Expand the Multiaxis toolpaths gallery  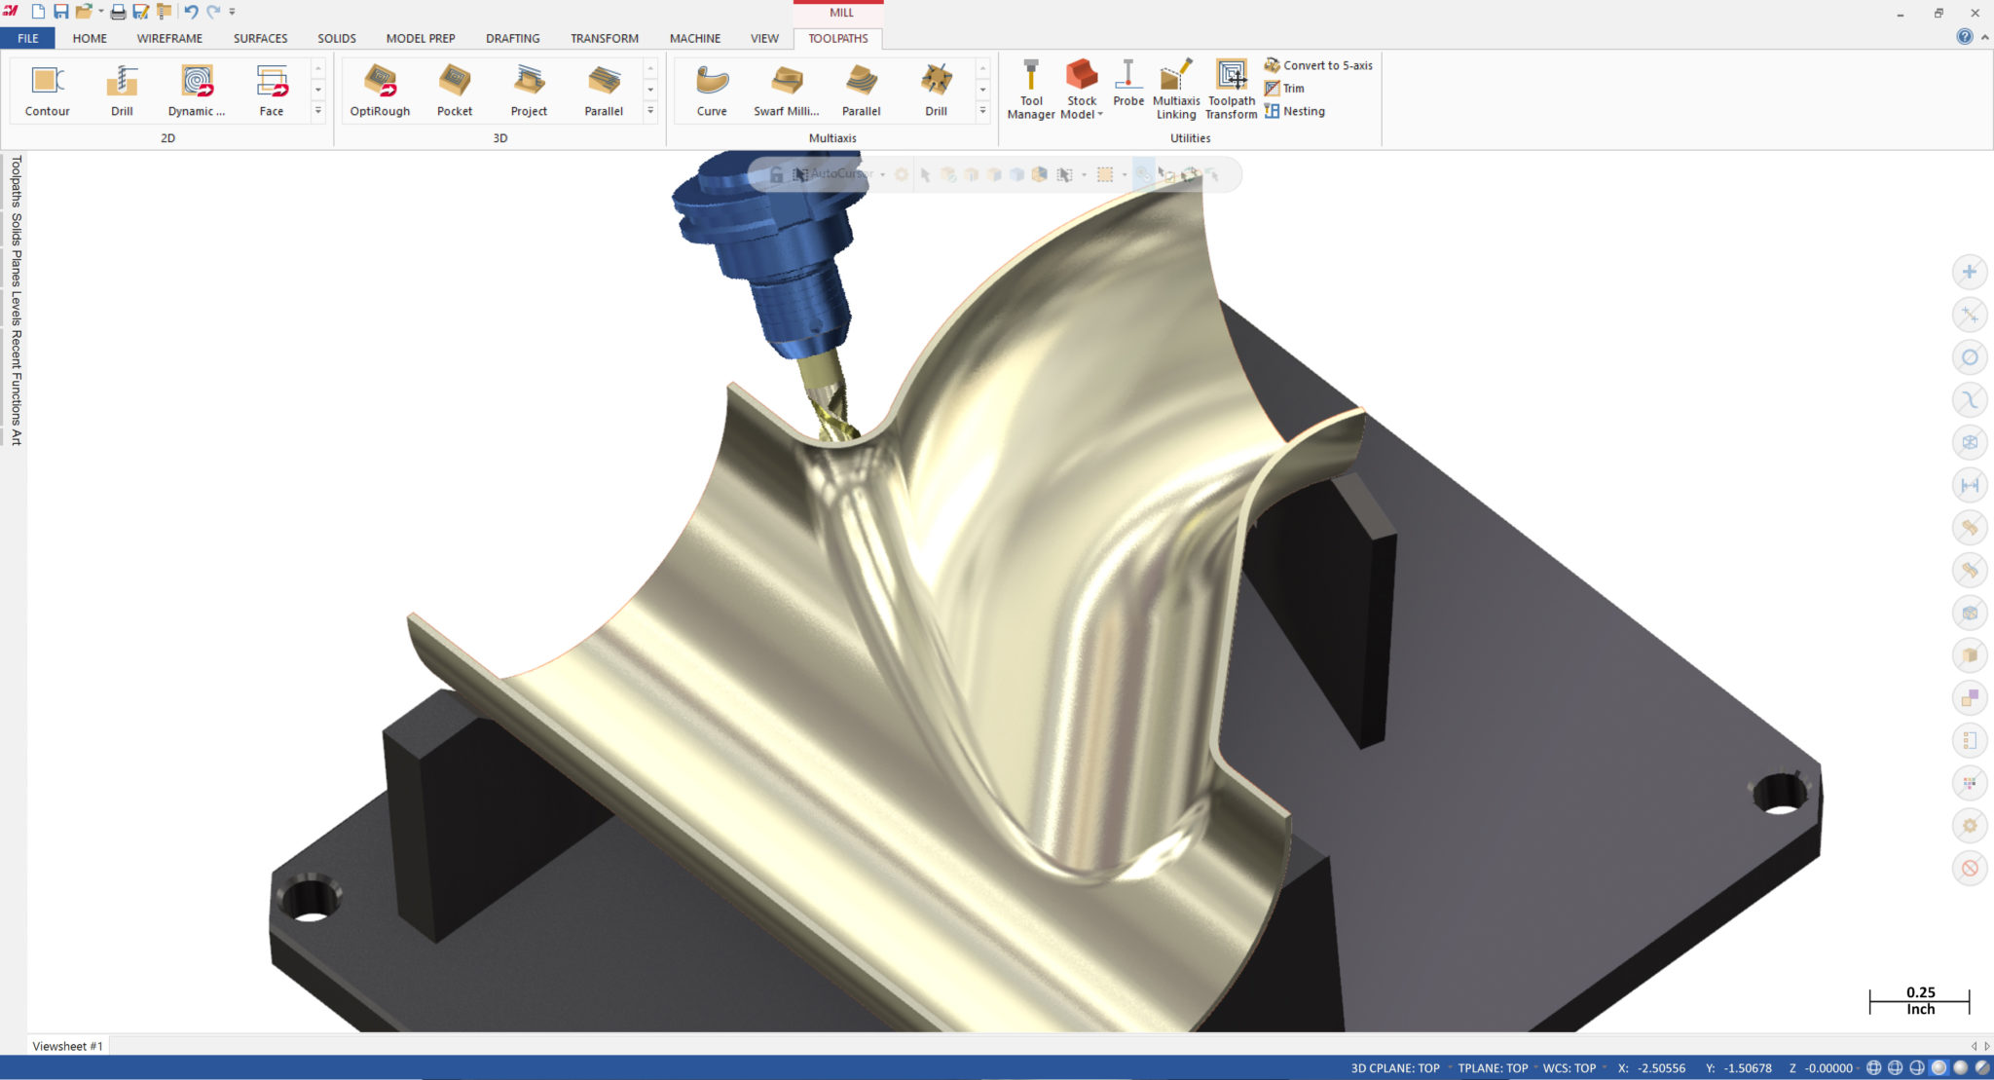coord(982,112)
